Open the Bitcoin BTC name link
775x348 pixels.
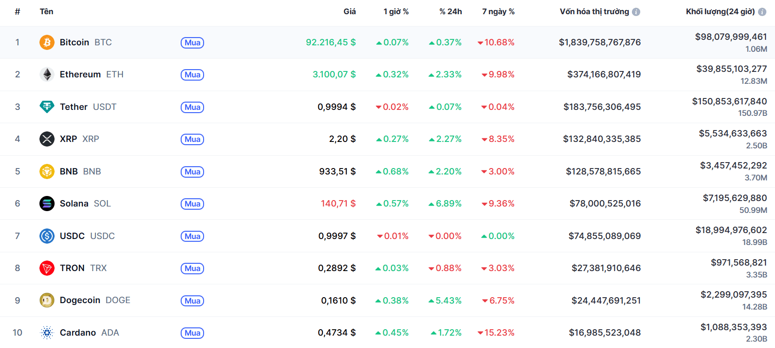tap(86, 42)
